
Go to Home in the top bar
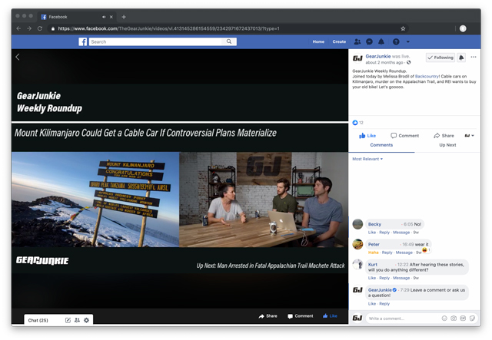pyautogui.click(x=318, y=41)
